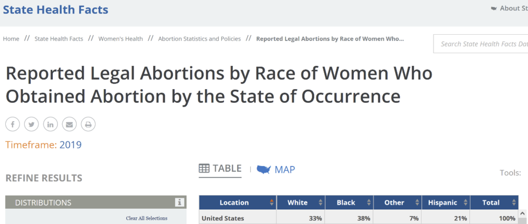This screenshot has height=224, width=528.
Task: Click table scrollbar up arrow
Action: (523, 213)
